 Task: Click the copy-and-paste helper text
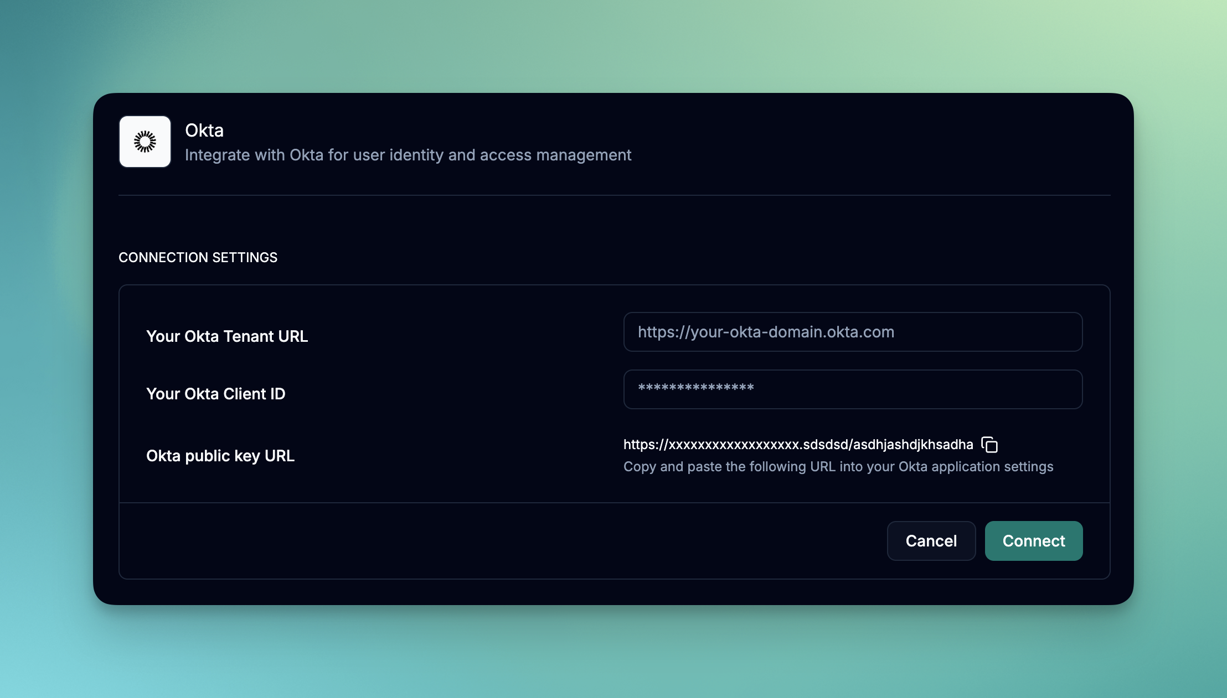coord(838,467)
